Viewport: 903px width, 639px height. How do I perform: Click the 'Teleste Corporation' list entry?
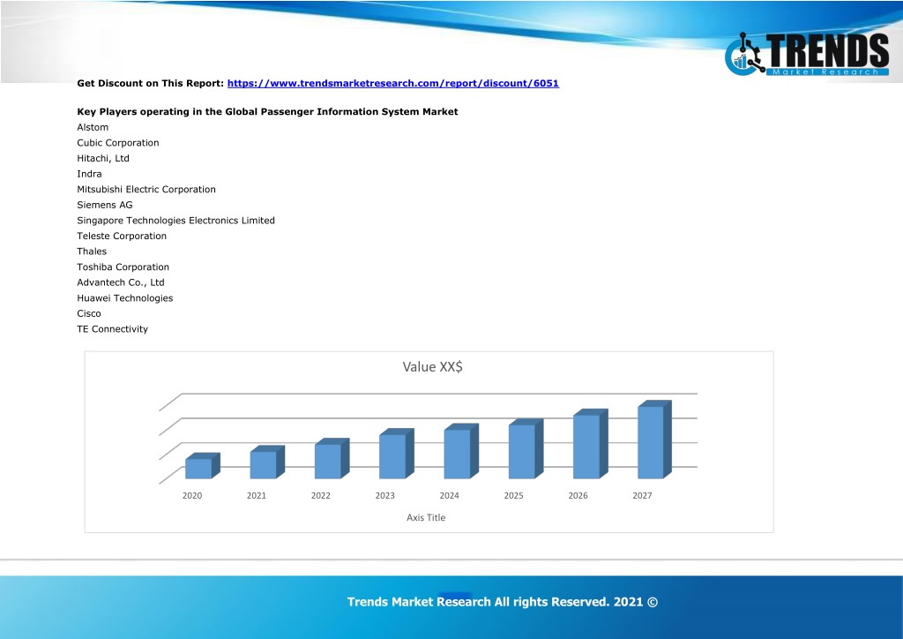pyautogui.click(x=122, y=237)
